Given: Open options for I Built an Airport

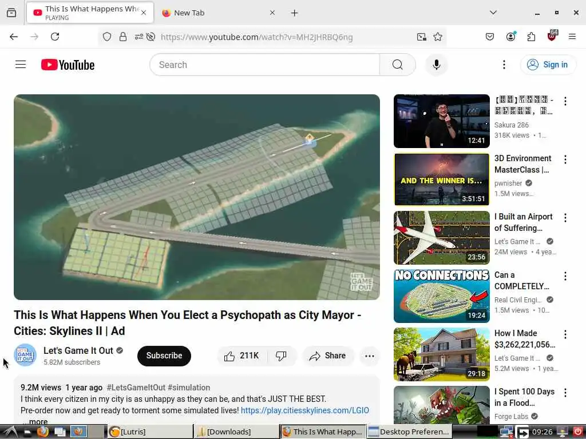Looking at the screenshot, I should [565, 218].
